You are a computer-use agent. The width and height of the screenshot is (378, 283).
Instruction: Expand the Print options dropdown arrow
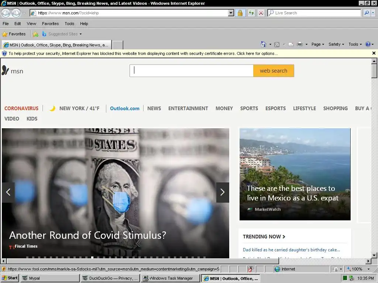(x=306, y=44)
